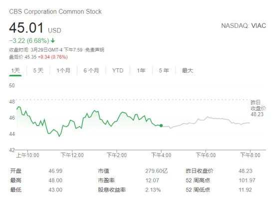274x204 pixels.
Task: Click the 45.01 price value
Action: click(x=26, y=28)
